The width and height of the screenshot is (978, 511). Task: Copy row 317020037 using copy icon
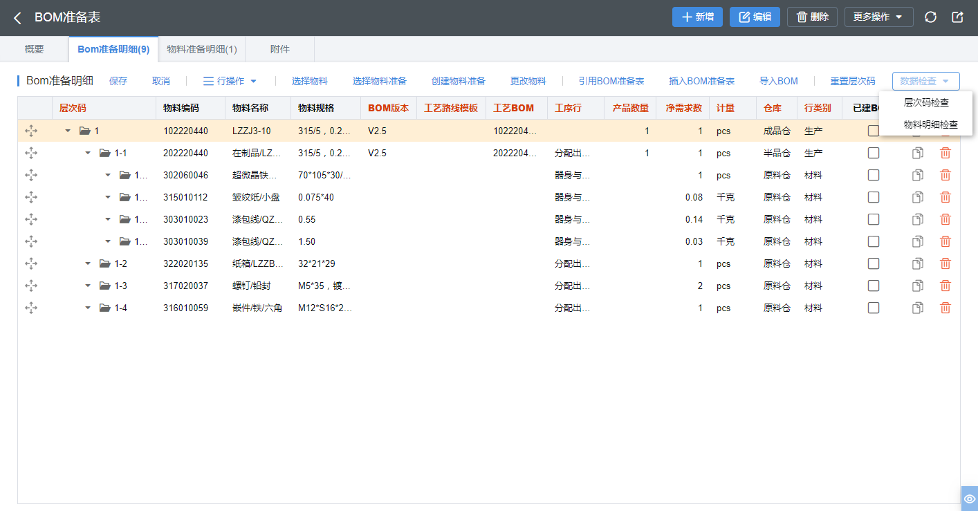tap(918, 286)
